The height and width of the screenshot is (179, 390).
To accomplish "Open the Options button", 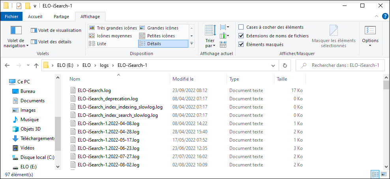I will tap(370, 37).
